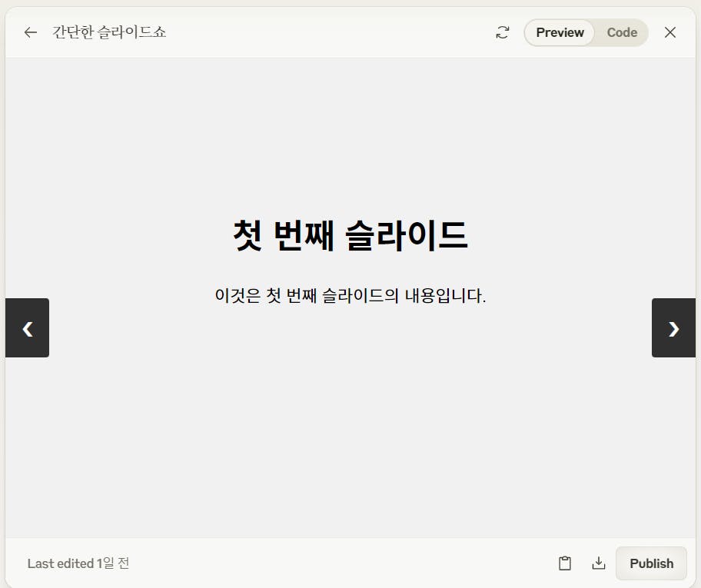Publish the slideshow
Image resolution: width=701 pixels, height=588 pixels.
click(651, 563)
